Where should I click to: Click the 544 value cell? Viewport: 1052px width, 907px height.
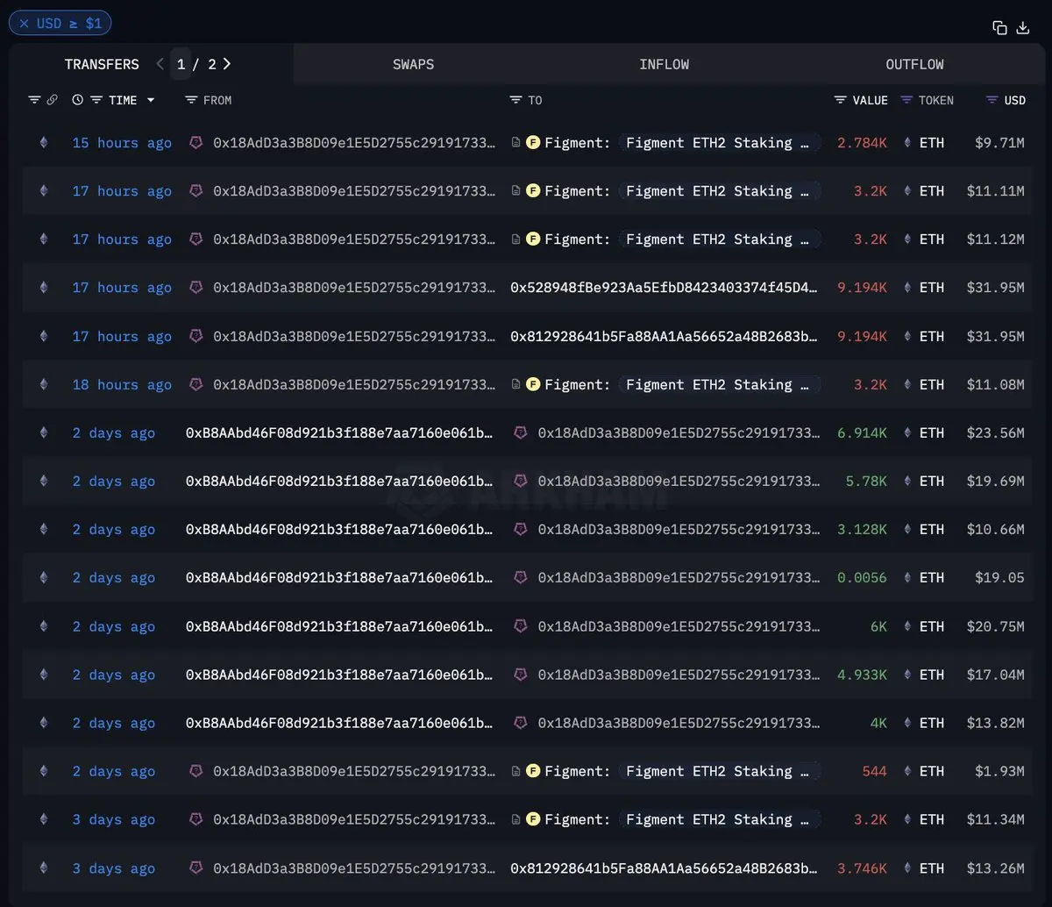[874, 771]
